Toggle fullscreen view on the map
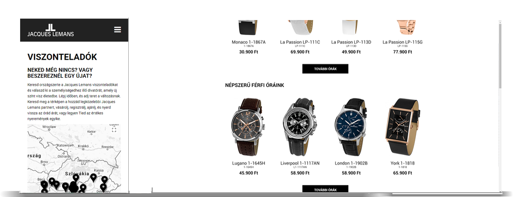 [114, 130]
